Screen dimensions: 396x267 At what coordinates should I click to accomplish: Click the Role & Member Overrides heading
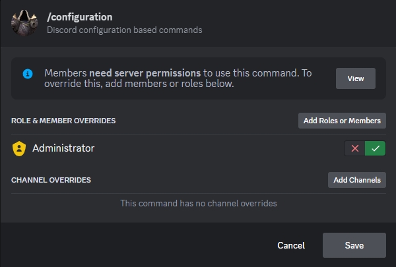(x=63, y=121)
